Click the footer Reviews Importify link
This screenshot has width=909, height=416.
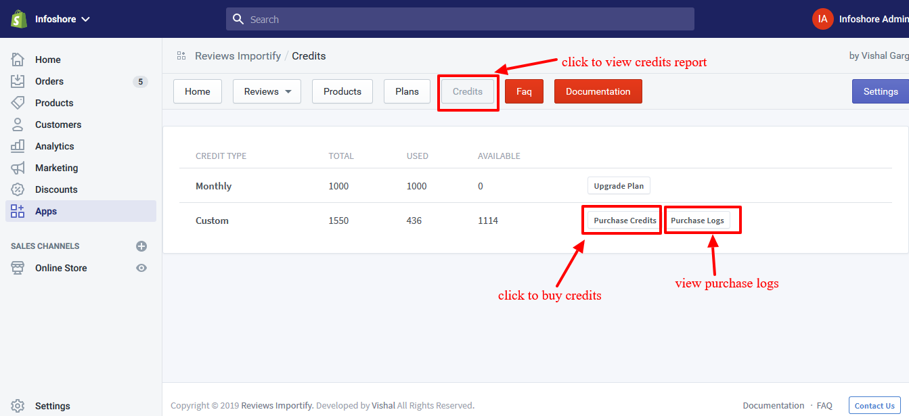277,406
